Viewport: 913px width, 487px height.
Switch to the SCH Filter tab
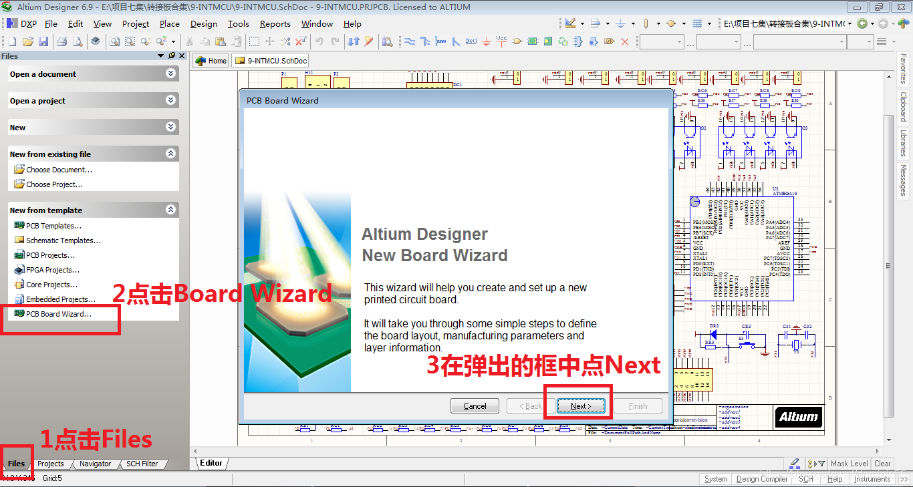coord(142,464)
